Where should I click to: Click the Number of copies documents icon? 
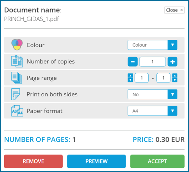tap(17, 61)
